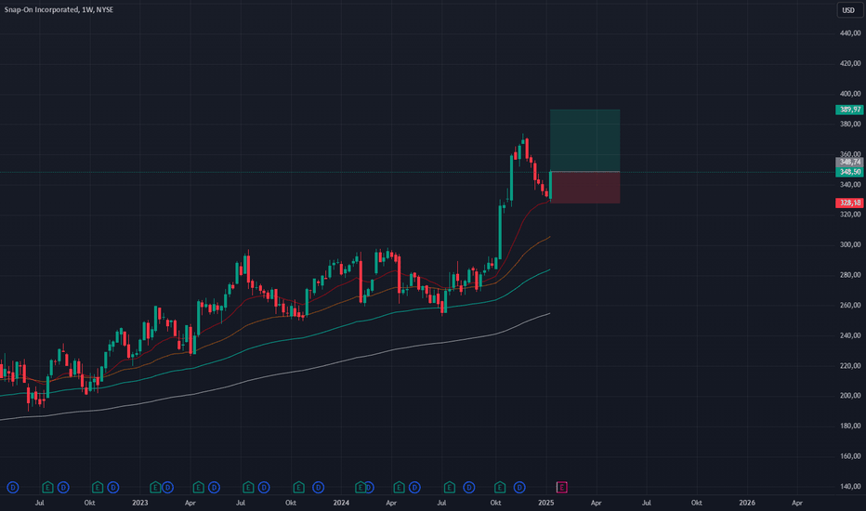
Task: Click the 2024 label on the time axis
Action: tap(341, 503)
